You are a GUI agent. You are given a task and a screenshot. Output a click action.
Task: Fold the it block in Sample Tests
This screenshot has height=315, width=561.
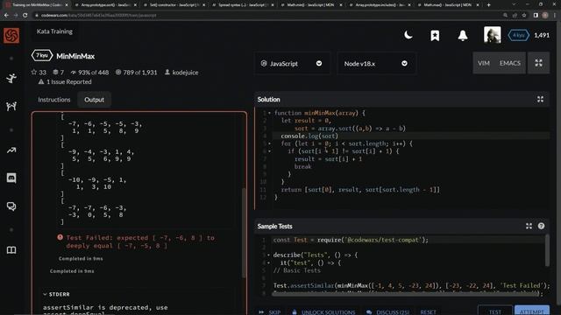(x=268, y=262)
